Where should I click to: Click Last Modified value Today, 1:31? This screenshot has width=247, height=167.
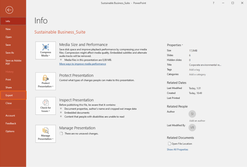[x=195, y=88]
